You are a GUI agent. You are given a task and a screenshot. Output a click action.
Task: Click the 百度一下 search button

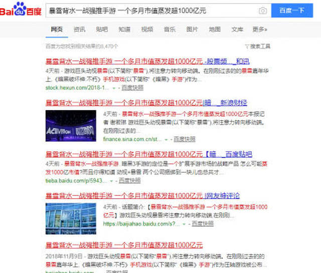[292, 11]
